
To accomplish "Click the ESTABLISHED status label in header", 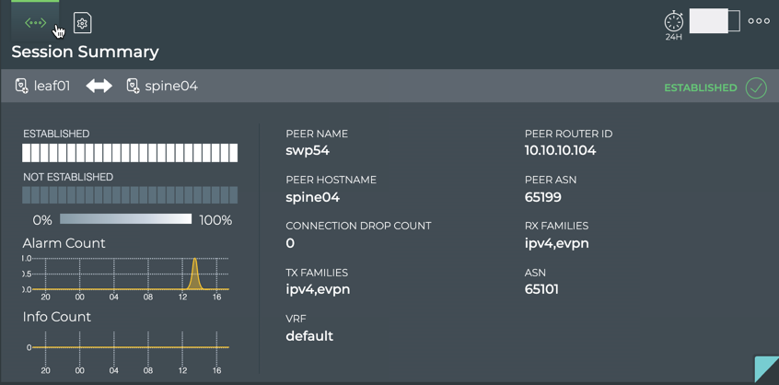I will pyautogui.click(x=700, y=87).
